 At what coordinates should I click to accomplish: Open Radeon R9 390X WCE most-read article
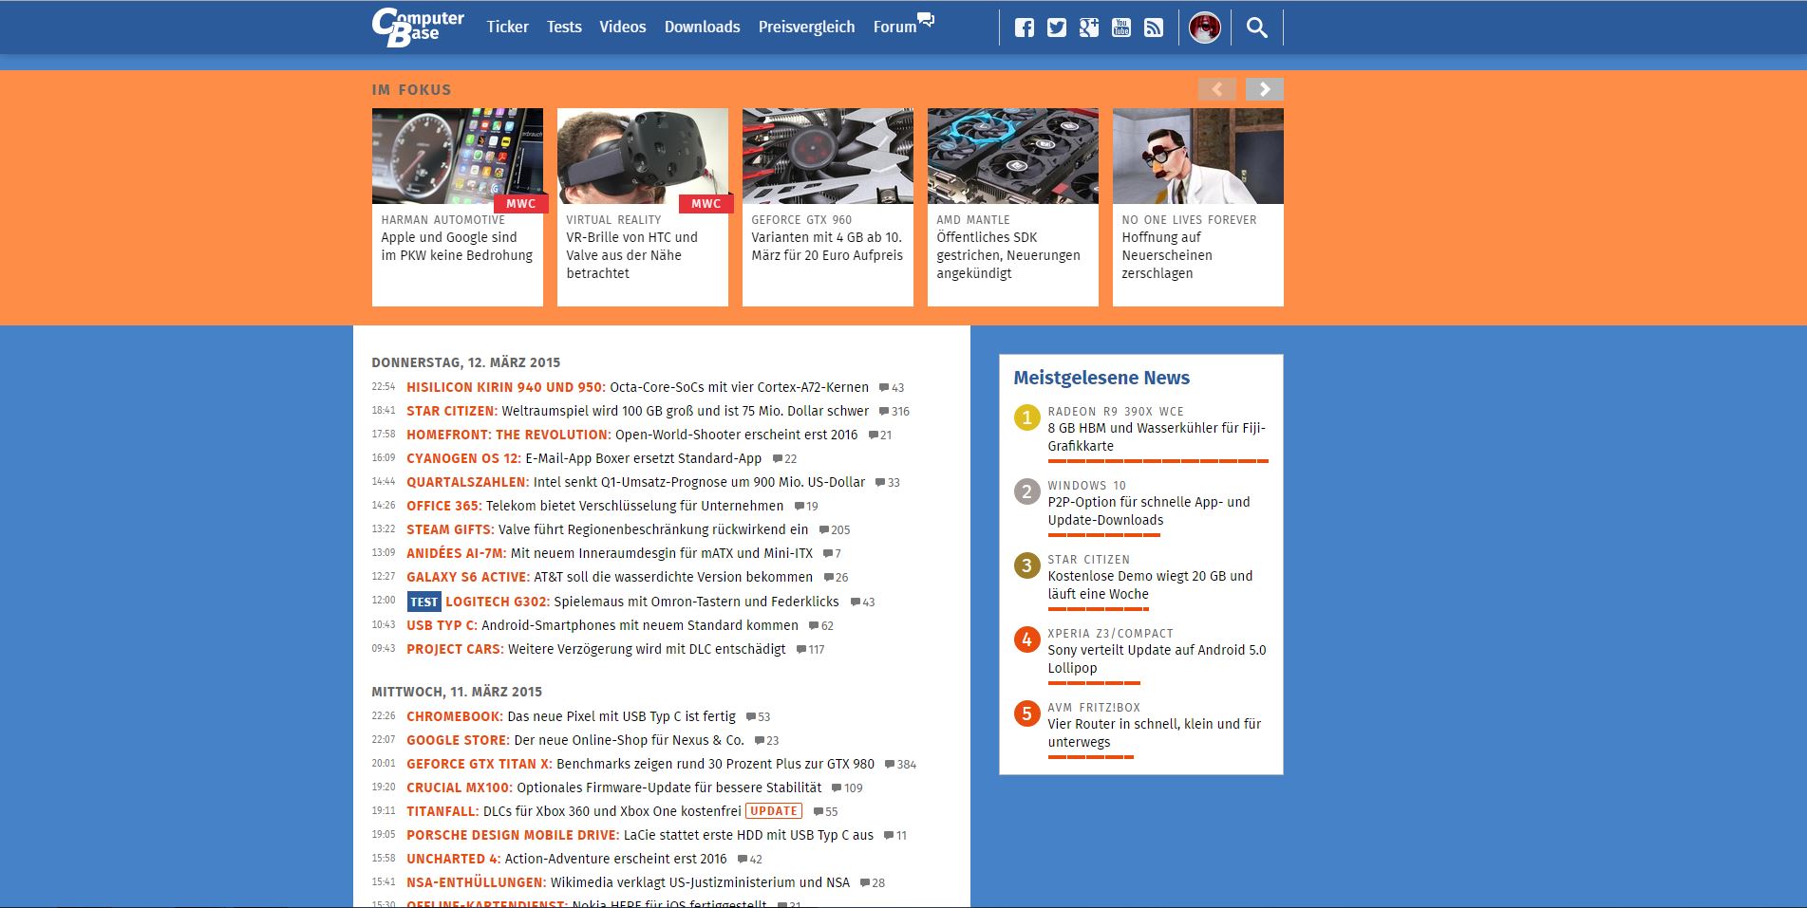point(1157,436)
